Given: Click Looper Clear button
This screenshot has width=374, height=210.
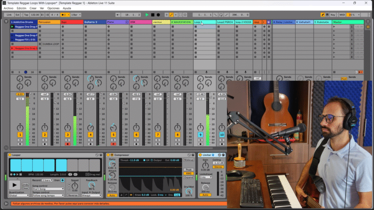Looking at the screenshot, I should pos(25,188).
